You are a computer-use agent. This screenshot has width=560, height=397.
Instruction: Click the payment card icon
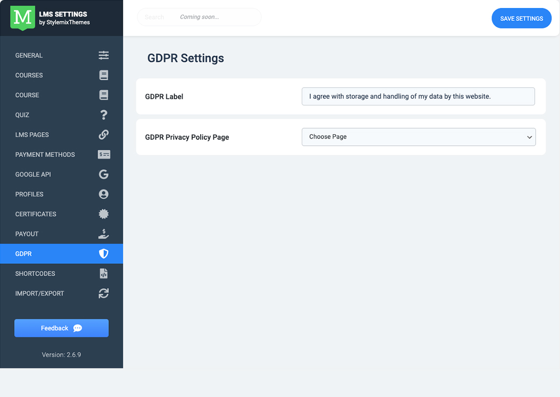(104, 155)
